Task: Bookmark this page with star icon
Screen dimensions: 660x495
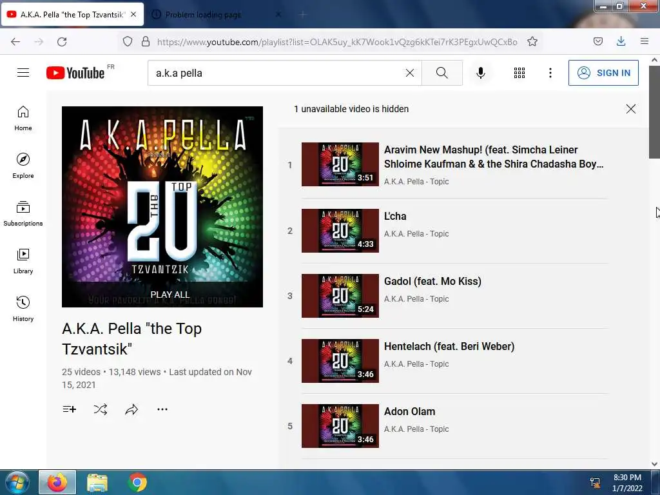Action: click(532, 42)
